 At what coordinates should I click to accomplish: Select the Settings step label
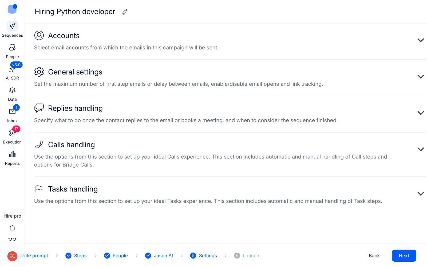pyautogui.click(x=208, y=256)
